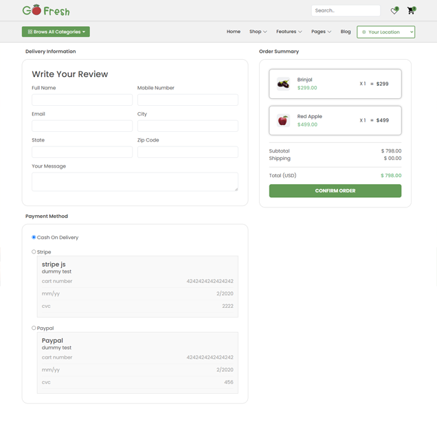Click the Your Message text area
Viewport: 437px width, 437px height.
tap(135, 181)
